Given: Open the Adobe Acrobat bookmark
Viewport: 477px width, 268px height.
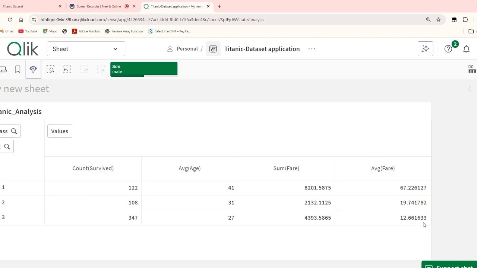Looking at the screenshot, I should coord(86,31).
